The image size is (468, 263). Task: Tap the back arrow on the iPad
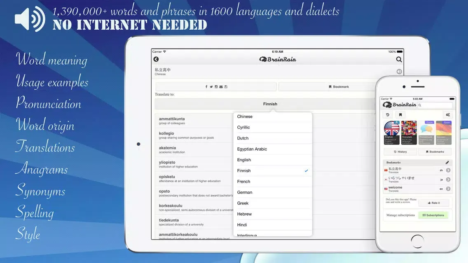click(156, 59)
